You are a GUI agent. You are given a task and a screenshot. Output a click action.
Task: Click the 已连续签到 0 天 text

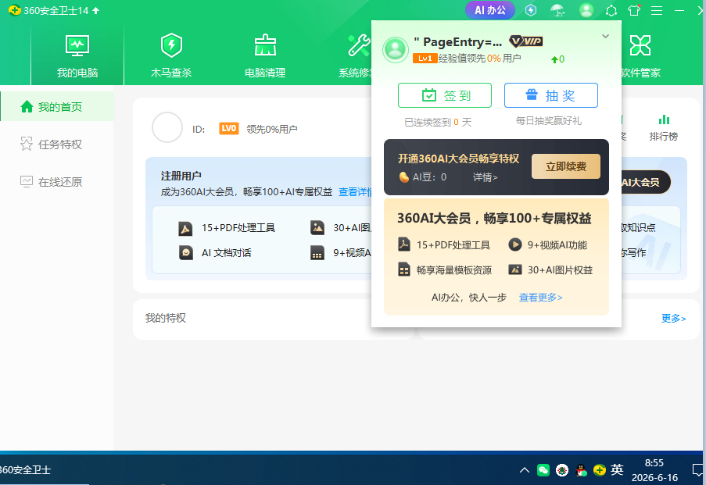coord(438,122)
